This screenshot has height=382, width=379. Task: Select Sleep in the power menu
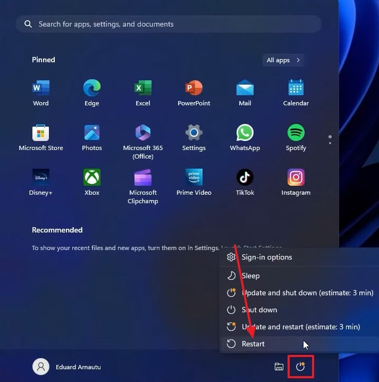coord(299,276)
